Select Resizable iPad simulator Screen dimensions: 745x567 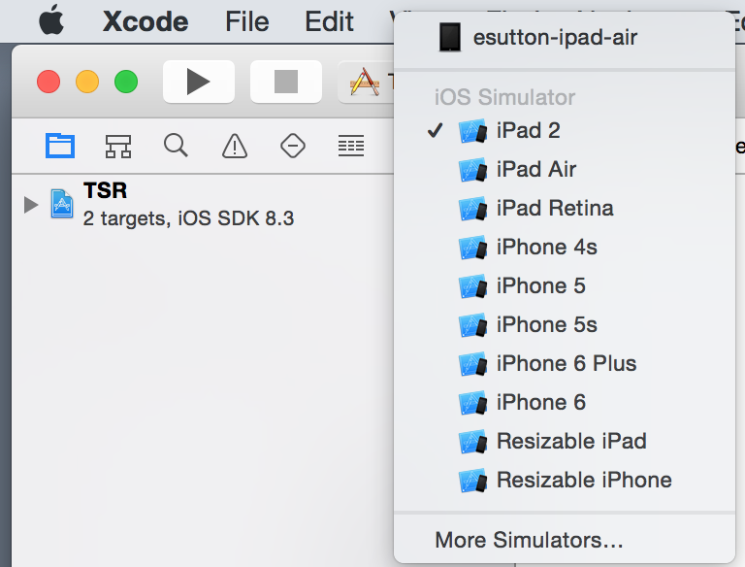(x=565, y=442)
